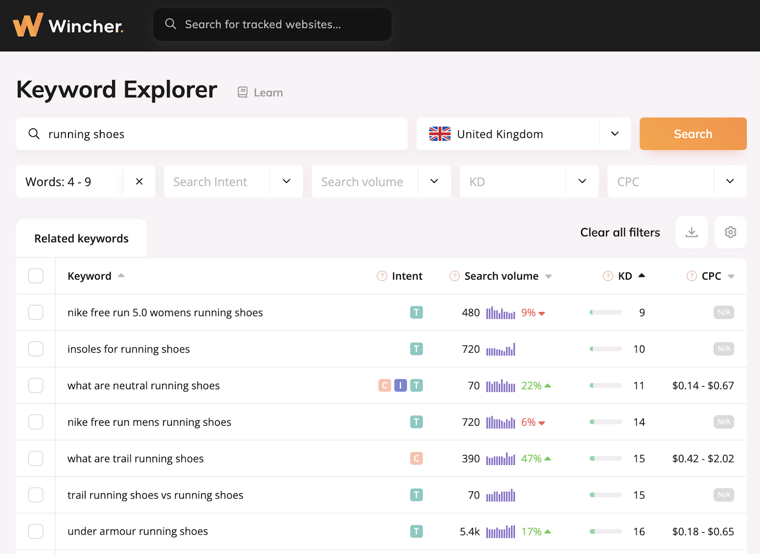Image resolution: width=760 pixels, height=554 pixels.
Task: Click the I intent badge for neutral running shoes
Action: (x=400, y=385)
